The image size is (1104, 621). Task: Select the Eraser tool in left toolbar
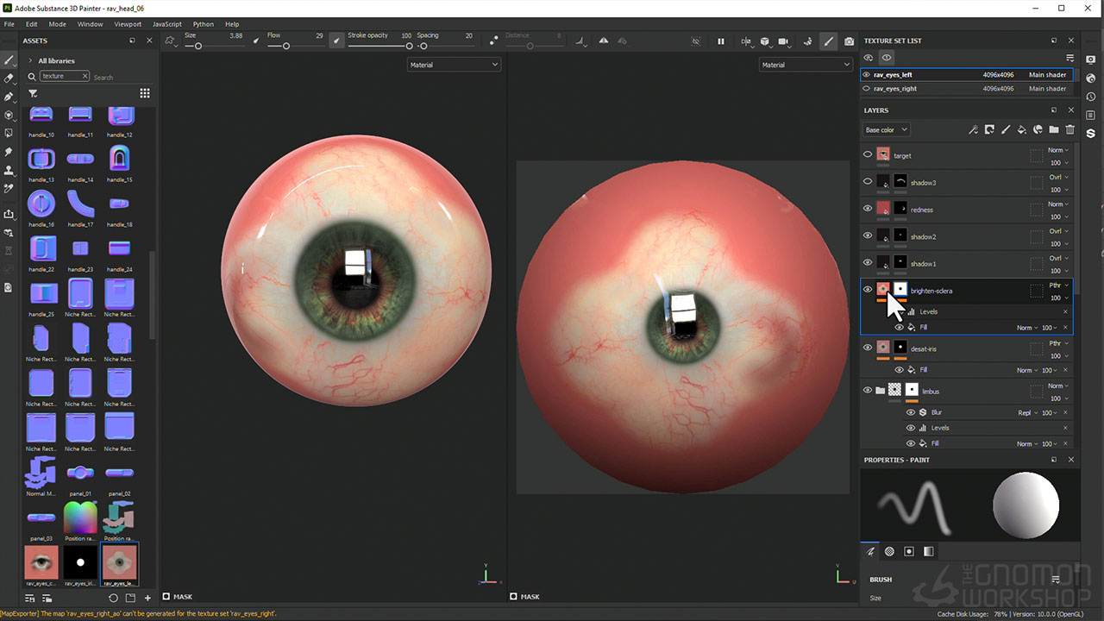(9, 78)
